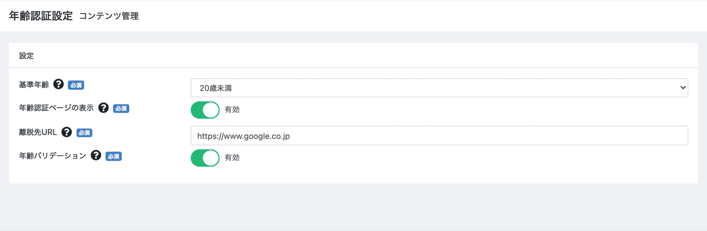Click the 設定 panel header
Viewport: 707px width, 231px height.
pos(353,55)
